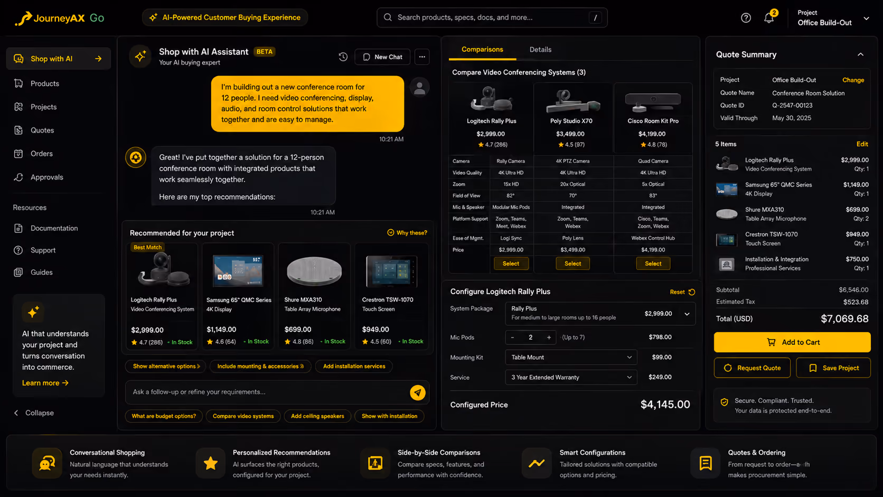The height and width of the screenshot is (497, 883).
Task: Expand Show alternative options chip
Action: point(166,367)
